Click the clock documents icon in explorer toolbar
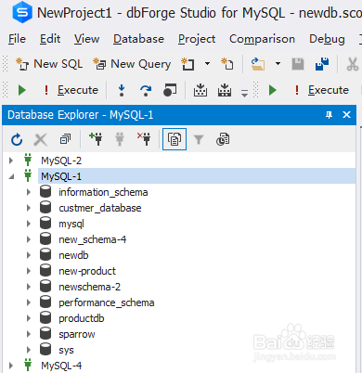This screenshot has height=373, width=362. pyautogui.click(x=223, y=139)
